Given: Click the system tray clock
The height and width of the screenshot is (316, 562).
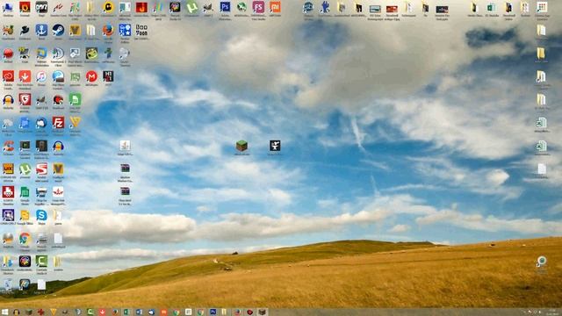Looking at the screenshot, I should 552,312.
